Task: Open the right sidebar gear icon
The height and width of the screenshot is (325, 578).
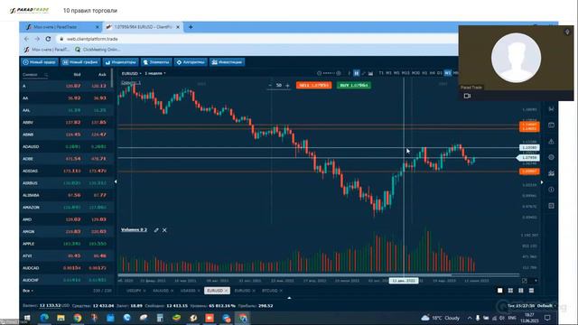Action: point(551,157)
